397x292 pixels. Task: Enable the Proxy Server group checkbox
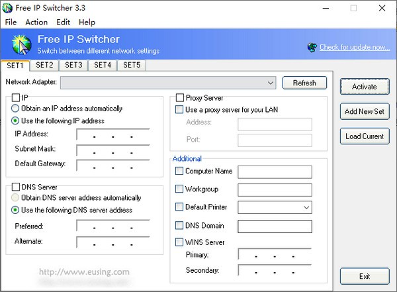(180, 97)
